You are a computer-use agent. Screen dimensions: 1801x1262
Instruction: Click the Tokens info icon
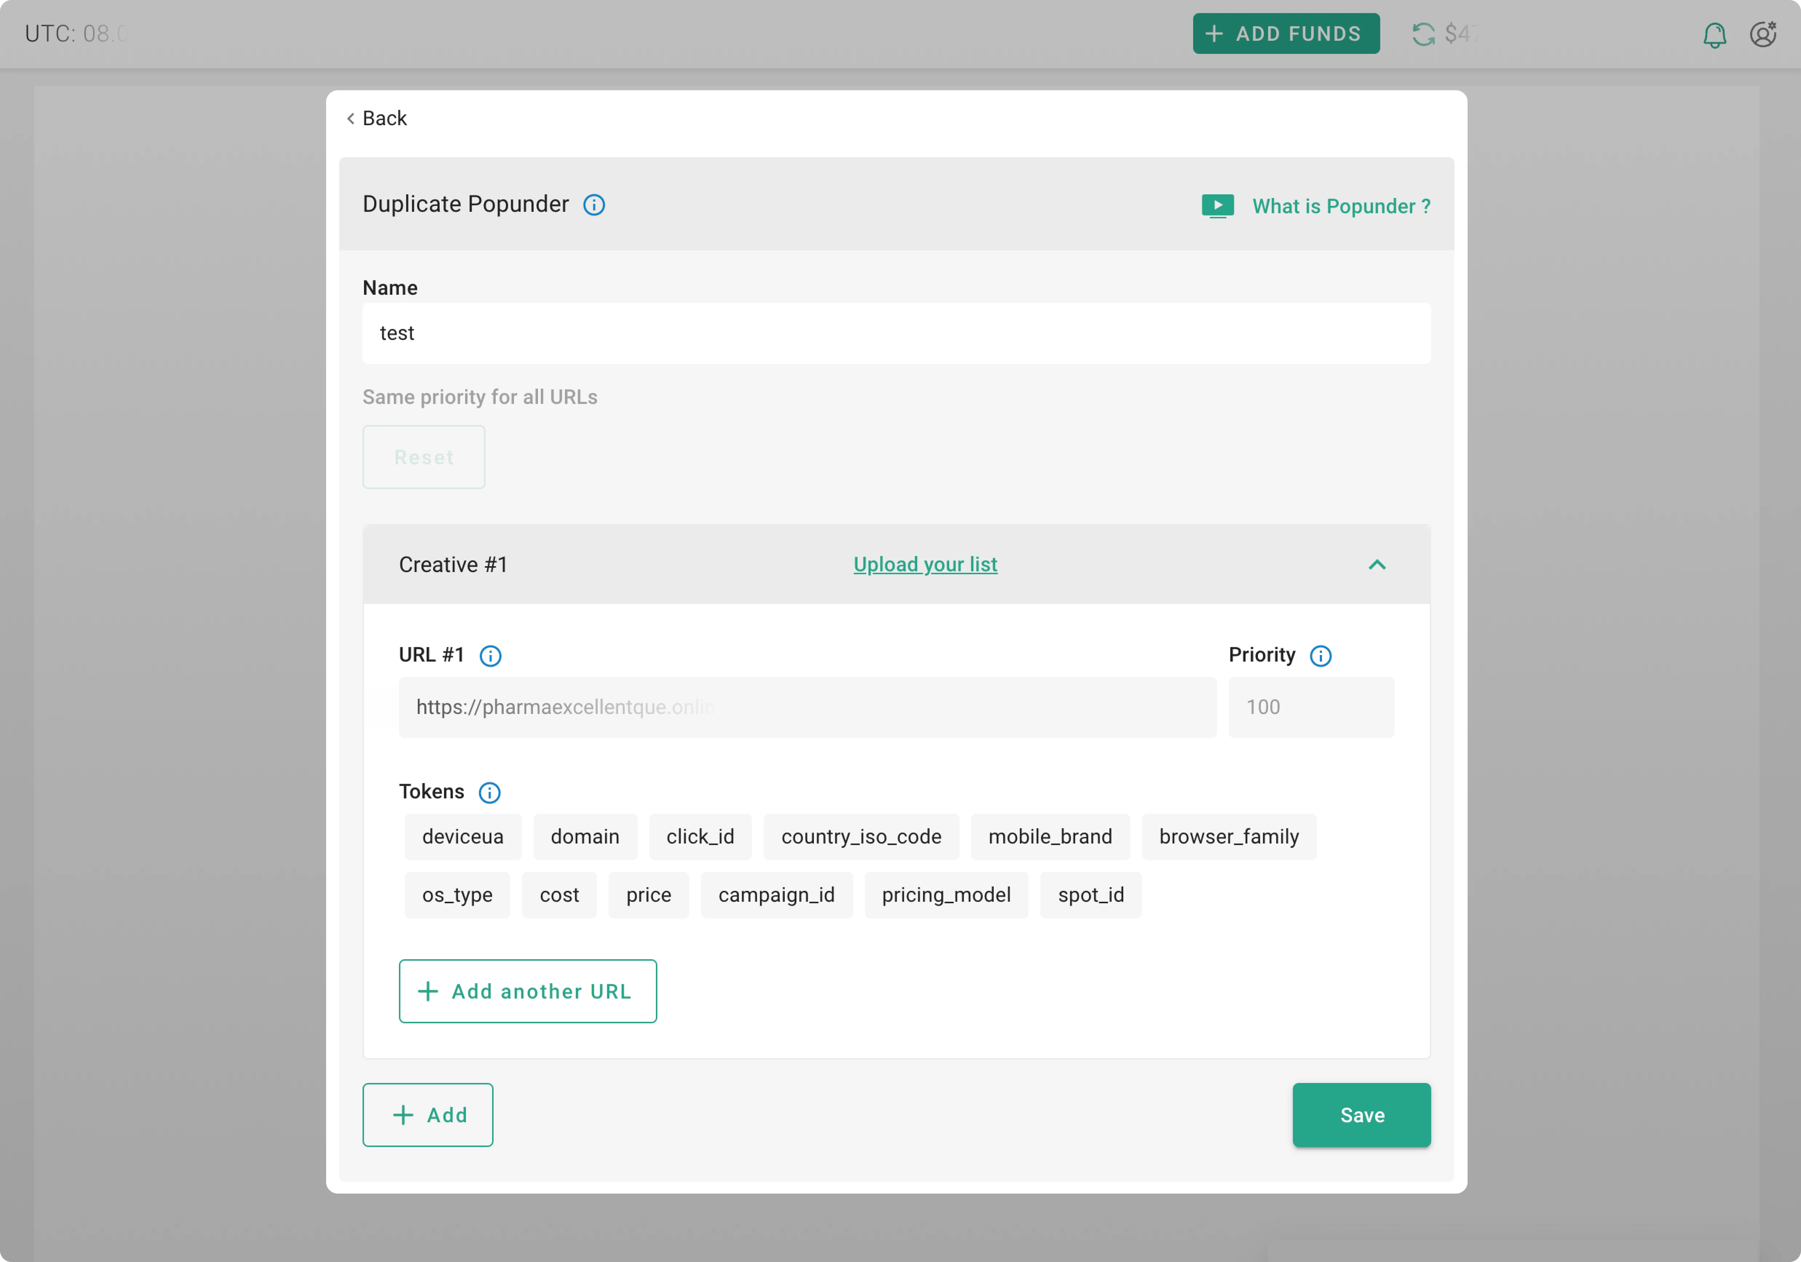click(490, 793)
